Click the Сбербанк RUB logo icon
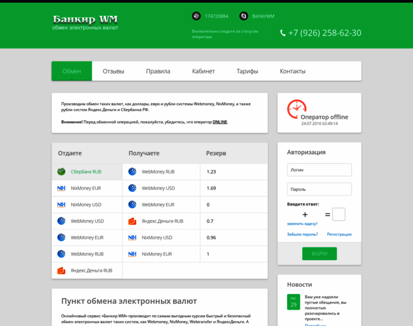The width and height of the screenshot is (413, 326). point(61,172)
